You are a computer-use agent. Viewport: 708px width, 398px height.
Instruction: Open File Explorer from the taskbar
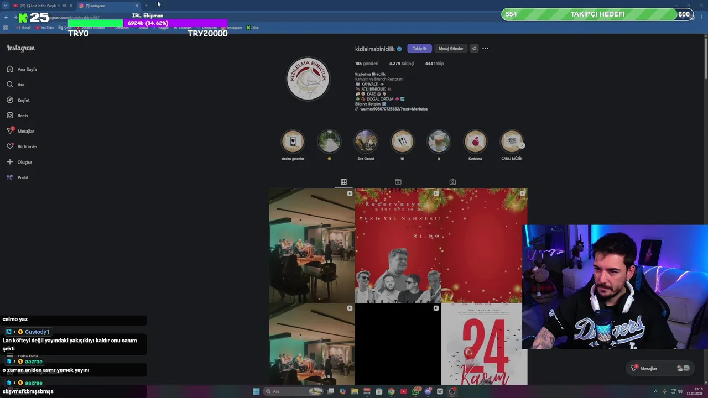(355, 391)
